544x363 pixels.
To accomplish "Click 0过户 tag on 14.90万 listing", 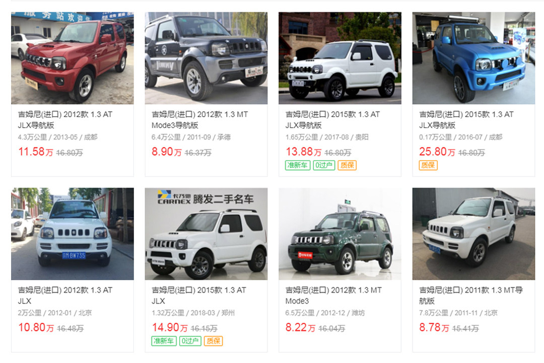I will 190,341.
